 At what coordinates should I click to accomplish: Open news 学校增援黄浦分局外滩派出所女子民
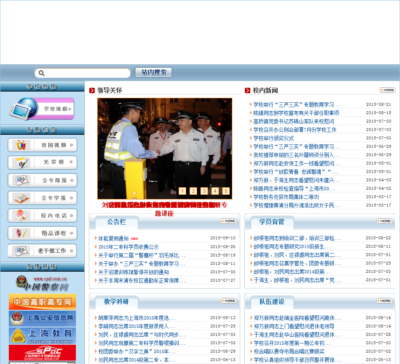point(297,206)
